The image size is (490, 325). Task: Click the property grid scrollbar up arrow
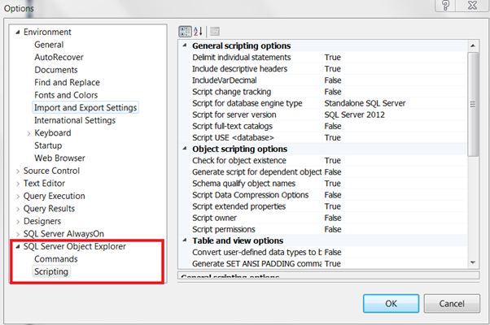tap(473, 46)
